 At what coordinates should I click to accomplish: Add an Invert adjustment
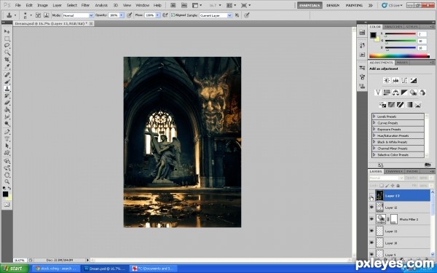[x=382, y=105]
